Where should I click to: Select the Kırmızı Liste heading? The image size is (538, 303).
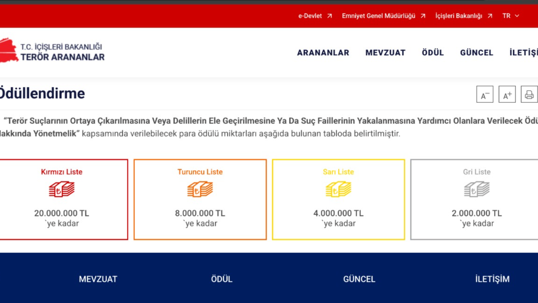point(62,172)
